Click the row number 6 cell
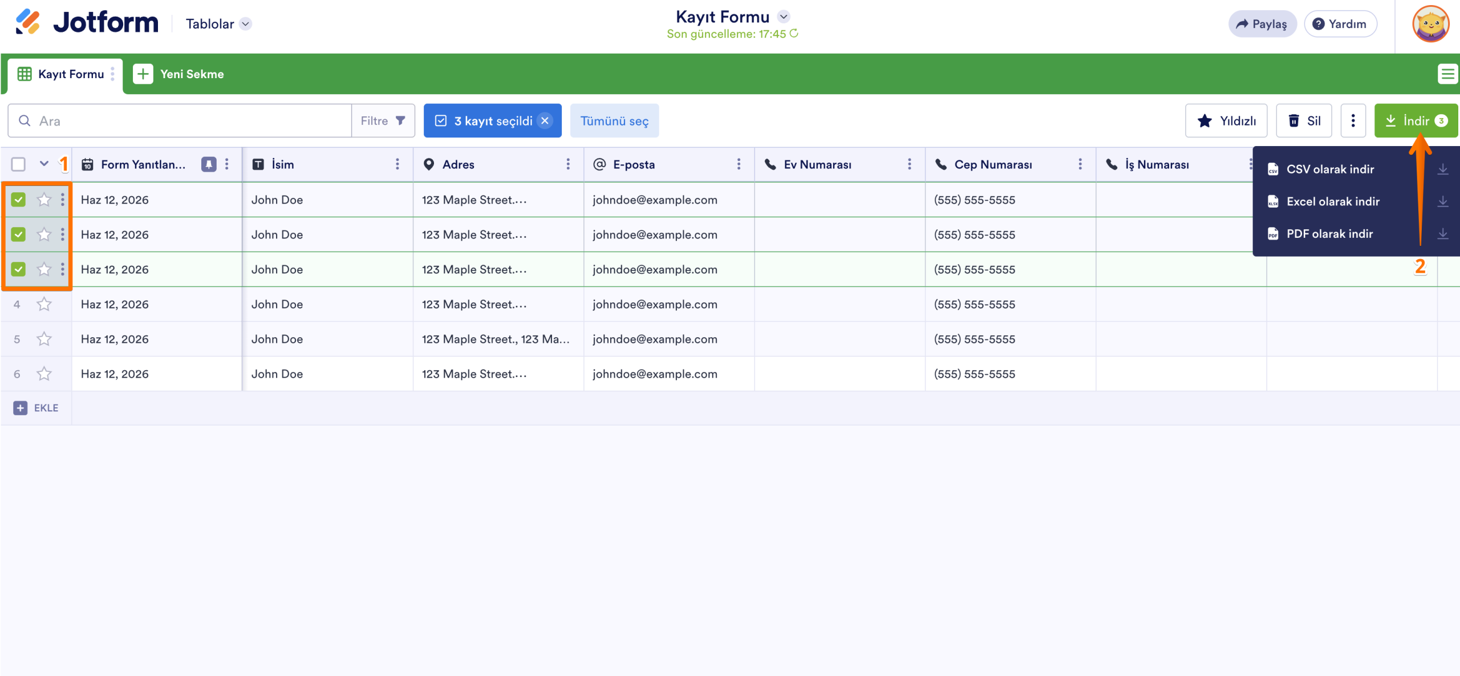This screenshot has height=676, width=1460. (17, 374)
